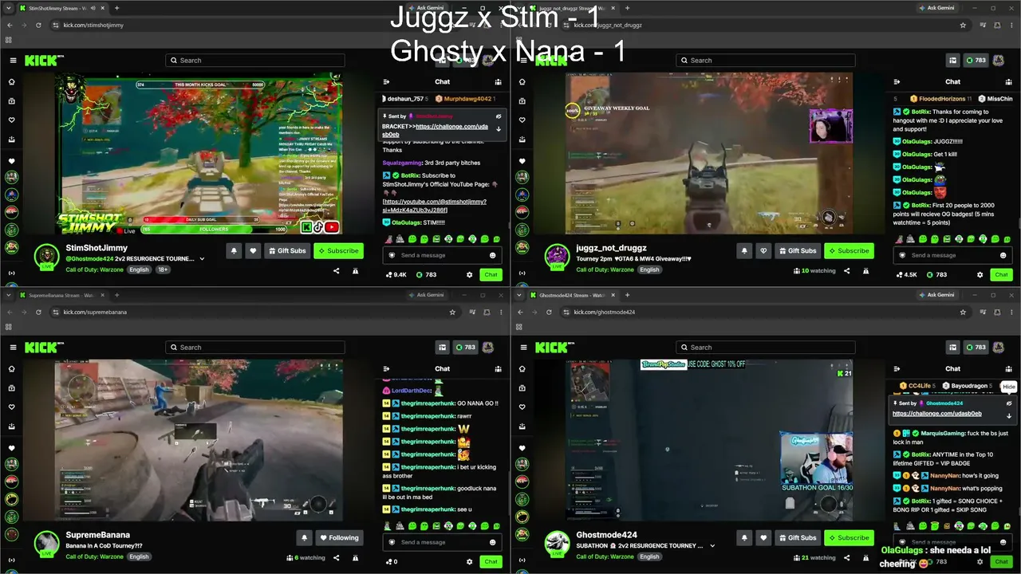1021x574 pixels.
Task: Click the Kick logo in SupremeBanana window
Action: (40, 348)
